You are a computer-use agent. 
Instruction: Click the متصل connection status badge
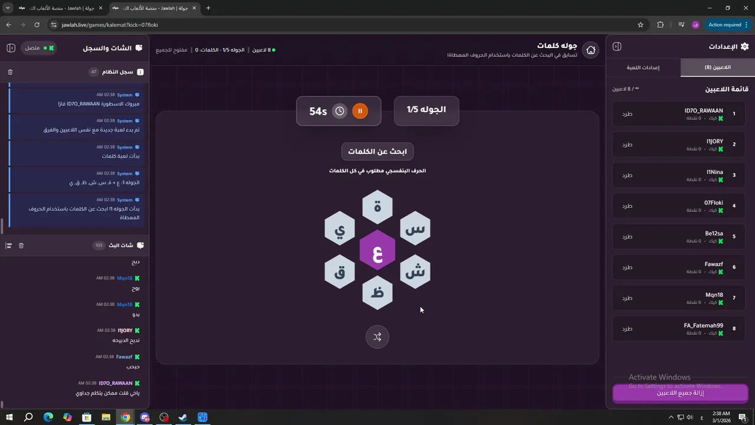pyautogui.click(x=39, y=48)
